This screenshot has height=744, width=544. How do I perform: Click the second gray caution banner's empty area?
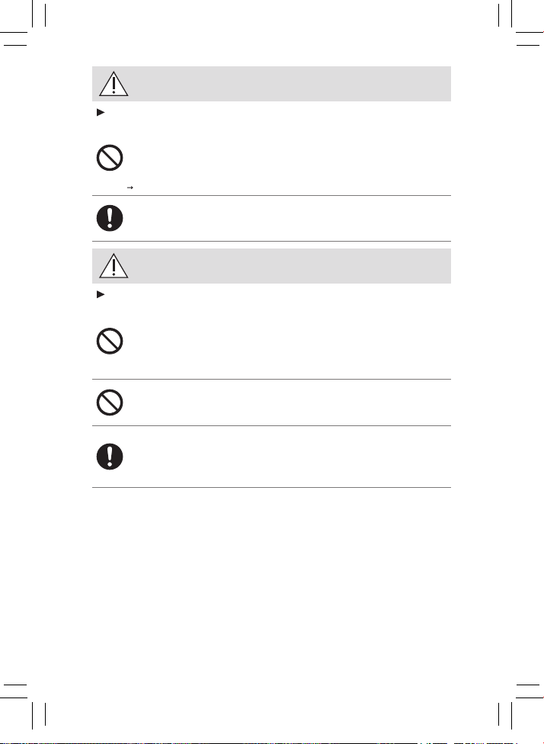click(x=290, y=266)
